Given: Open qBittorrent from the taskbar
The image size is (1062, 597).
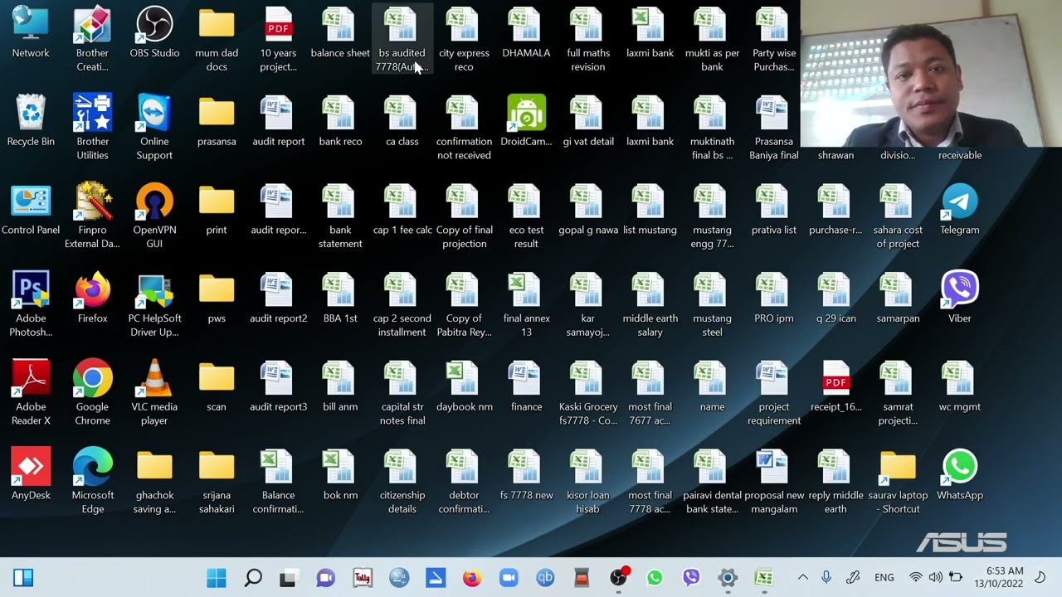Looking at the screenshot, I should [545, 578].
